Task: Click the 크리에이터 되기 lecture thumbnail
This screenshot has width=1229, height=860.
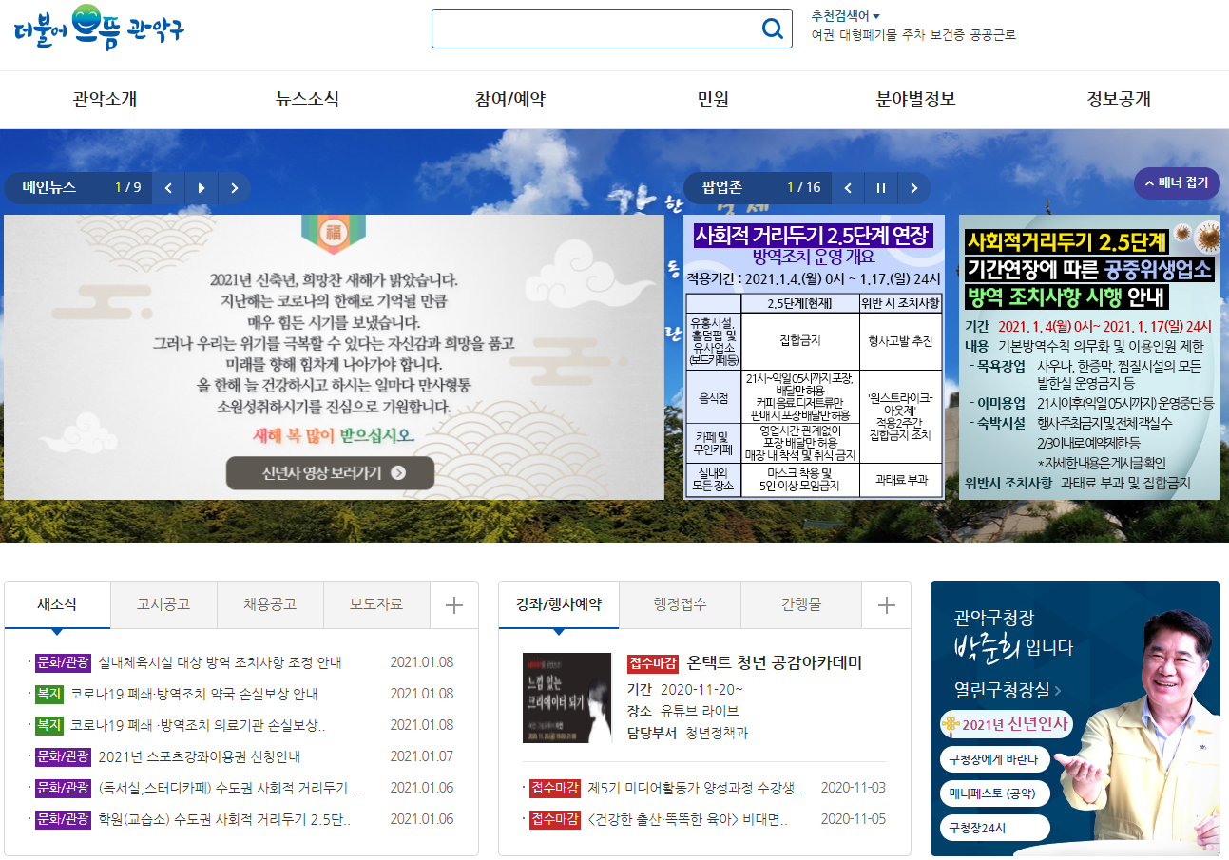Action: [x=567, y=698]
